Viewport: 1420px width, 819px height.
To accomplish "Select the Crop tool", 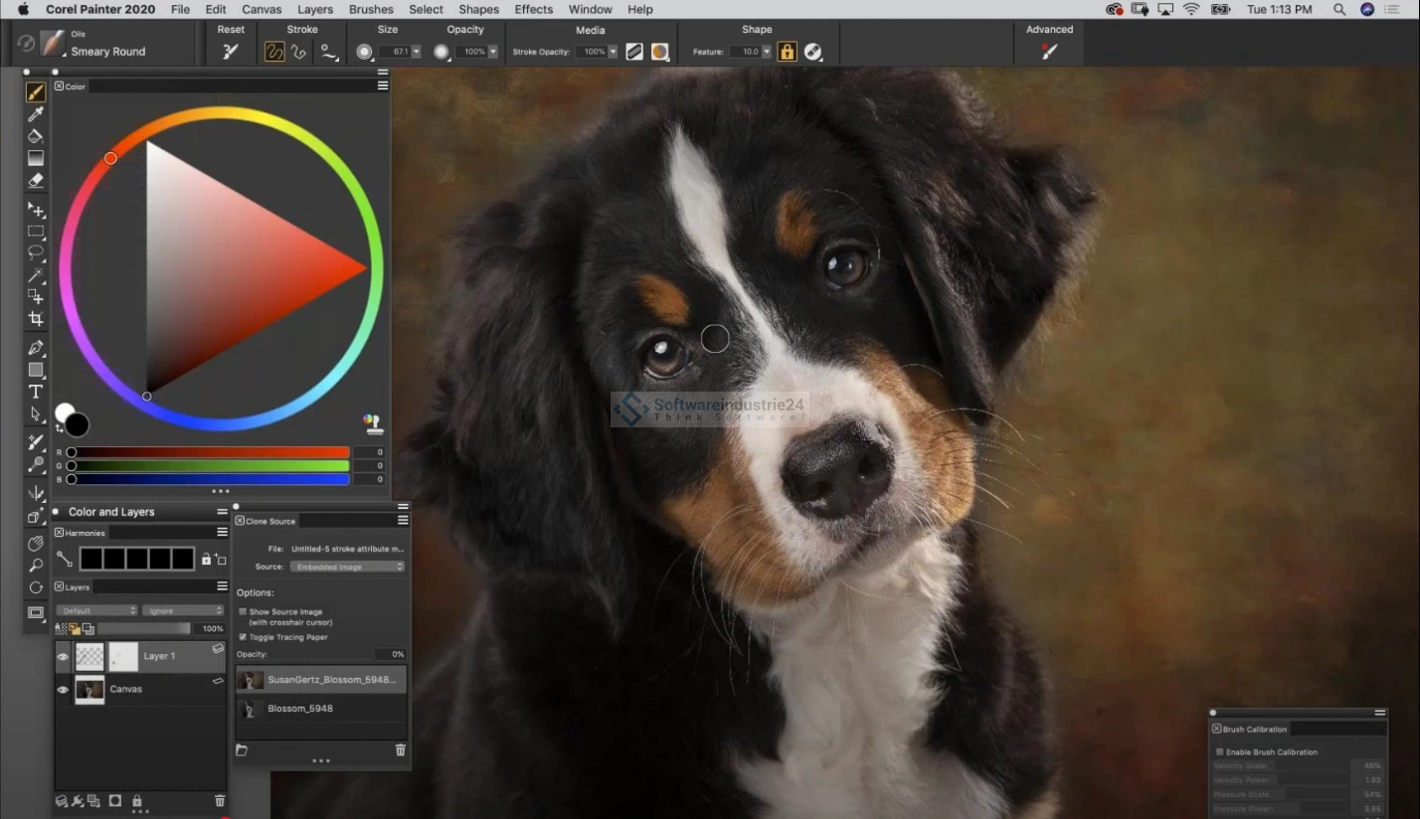I will click(36, 319).
